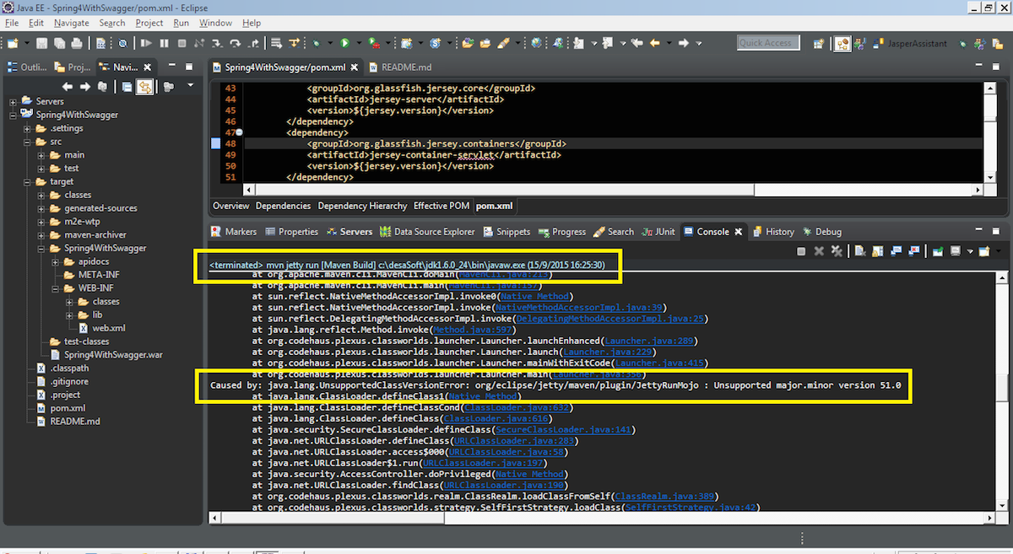The image size is (1013, 554).
Task: Click the Progress view indicator
Action: pos(564,231)
